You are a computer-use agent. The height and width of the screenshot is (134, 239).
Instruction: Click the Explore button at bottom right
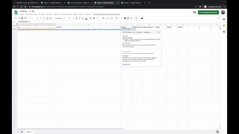[x=217, y=132]
